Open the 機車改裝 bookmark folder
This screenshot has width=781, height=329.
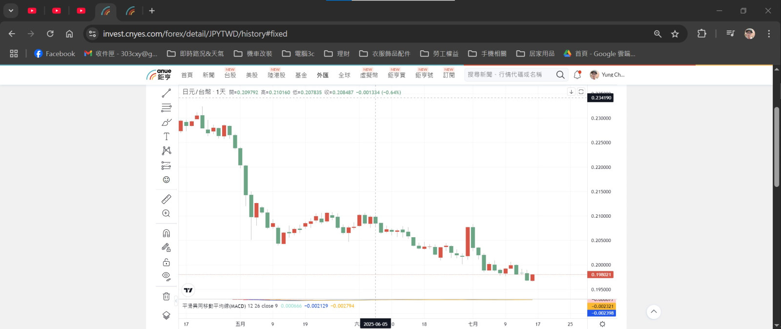pos(253,54)
